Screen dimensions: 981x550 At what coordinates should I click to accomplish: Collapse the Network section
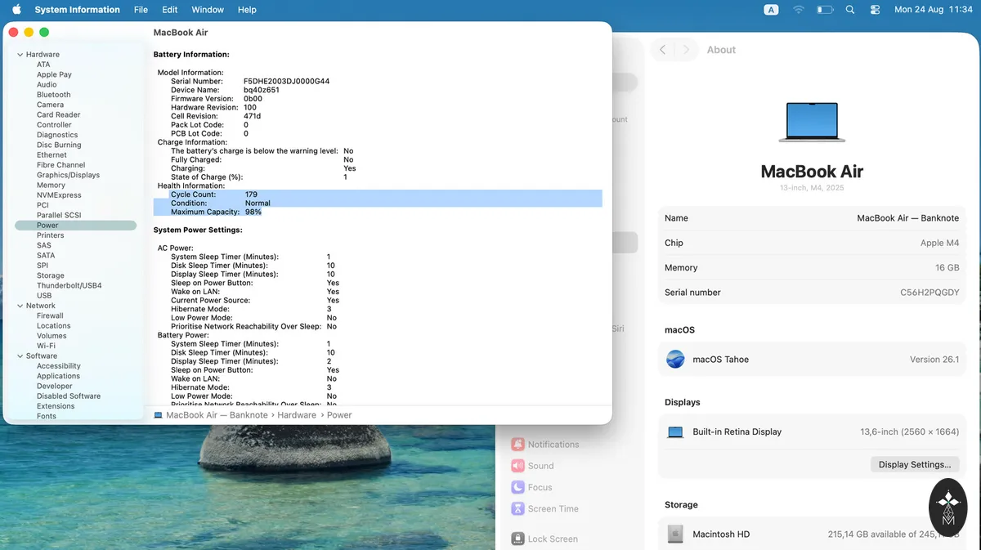click(x=20, y=306)
